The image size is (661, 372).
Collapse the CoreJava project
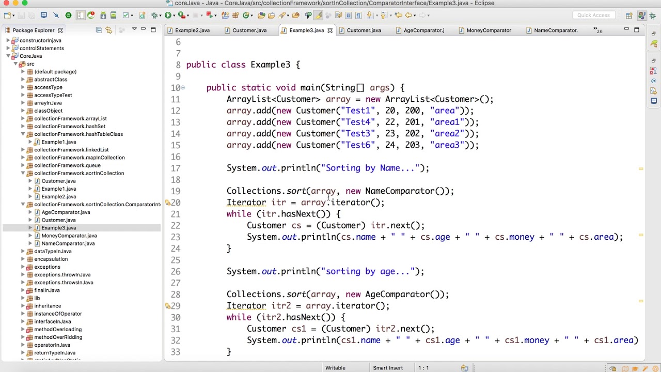tap(8, 56)
